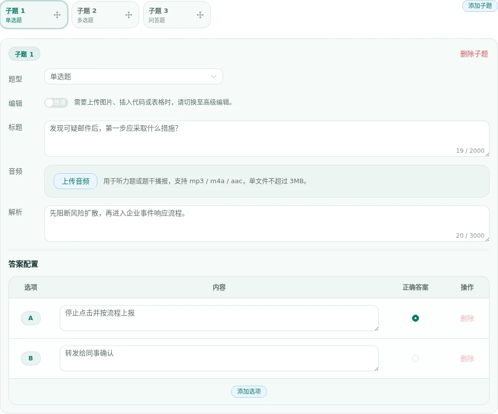Image resolution: width=498 pixels, height=414 pixels.
Task: Click the move handle icon on 子题 2 tab
Action: point(129,15)
